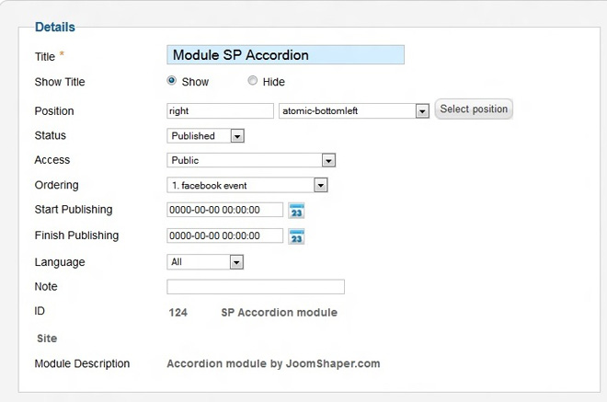This screenshot has width=607, height=402.
Task: Click the Title field with Module SP Accordion
Action: (x=285, y=55)
